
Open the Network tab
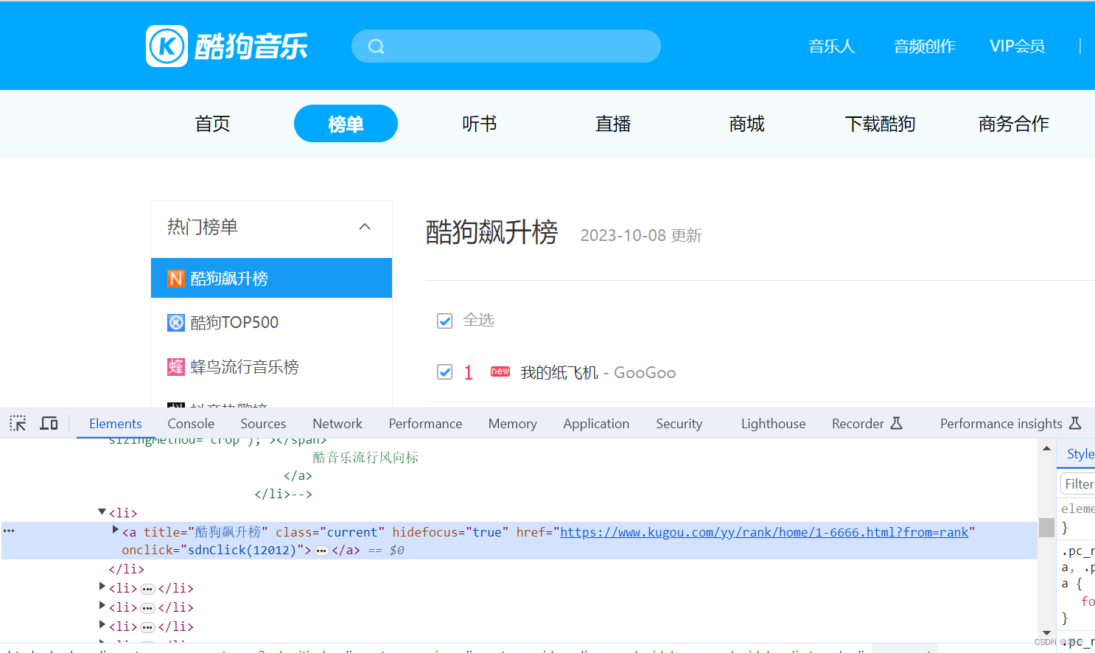pyautogui.click(x=337, y=424)
